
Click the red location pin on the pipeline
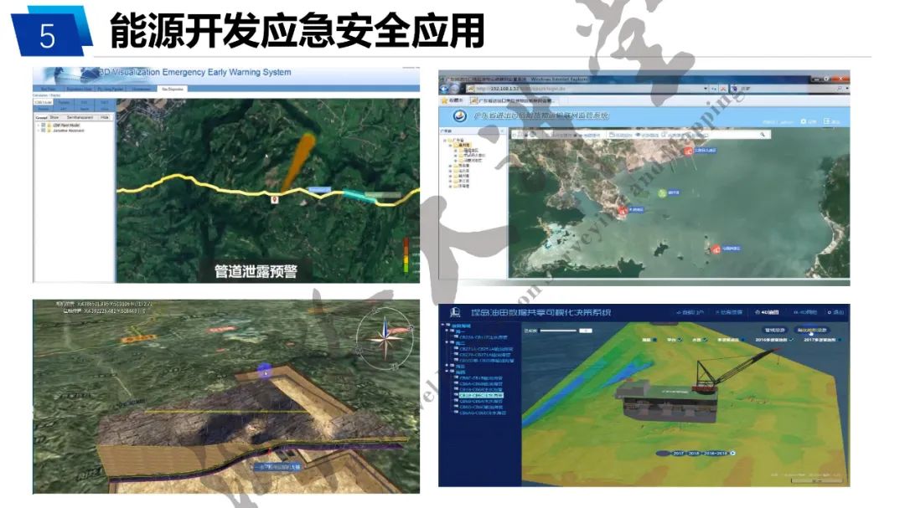(x=274, y=199)
